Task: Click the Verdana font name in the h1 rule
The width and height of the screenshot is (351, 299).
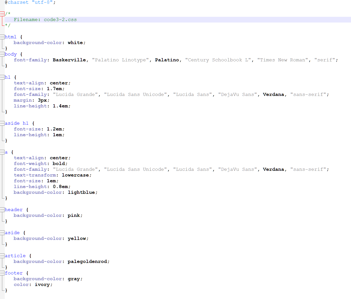Action: (273, 94)
